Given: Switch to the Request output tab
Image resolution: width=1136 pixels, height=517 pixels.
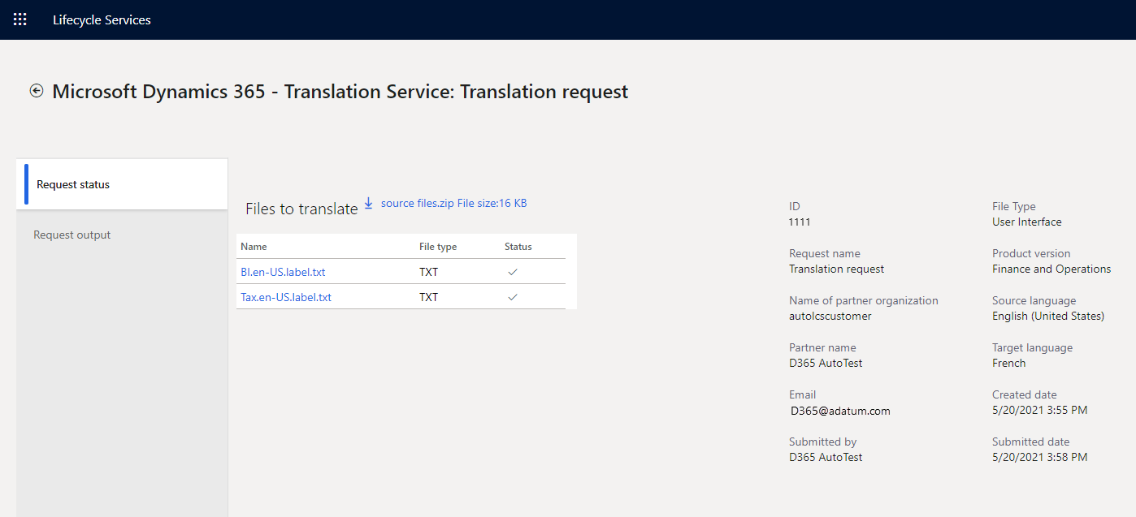Looking at the screenshot, I should pyautogui.click(x=72, y=235).
